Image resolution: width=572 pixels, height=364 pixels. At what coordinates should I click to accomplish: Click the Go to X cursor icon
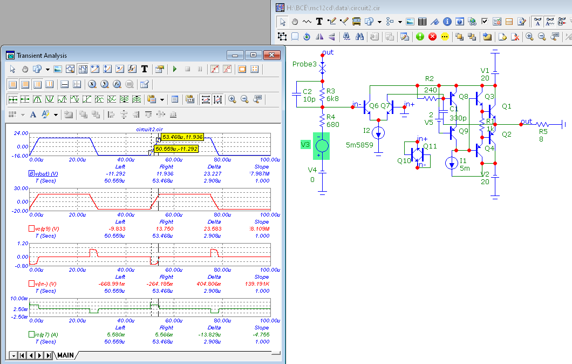point(92,84)
